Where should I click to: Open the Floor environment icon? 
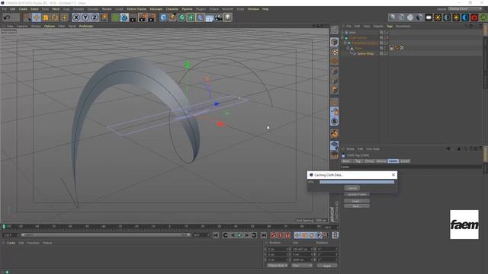point(209,18)
